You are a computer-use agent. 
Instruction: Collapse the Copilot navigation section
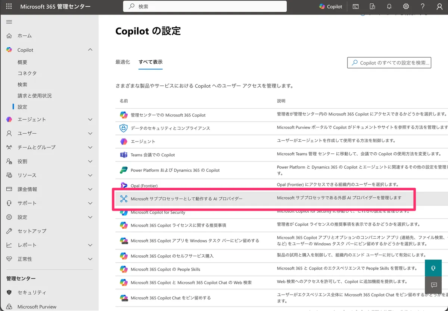[x=90, y=50]
